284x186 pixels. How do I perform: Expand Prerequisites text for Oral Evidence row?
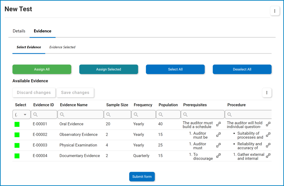tap(218, 124)
